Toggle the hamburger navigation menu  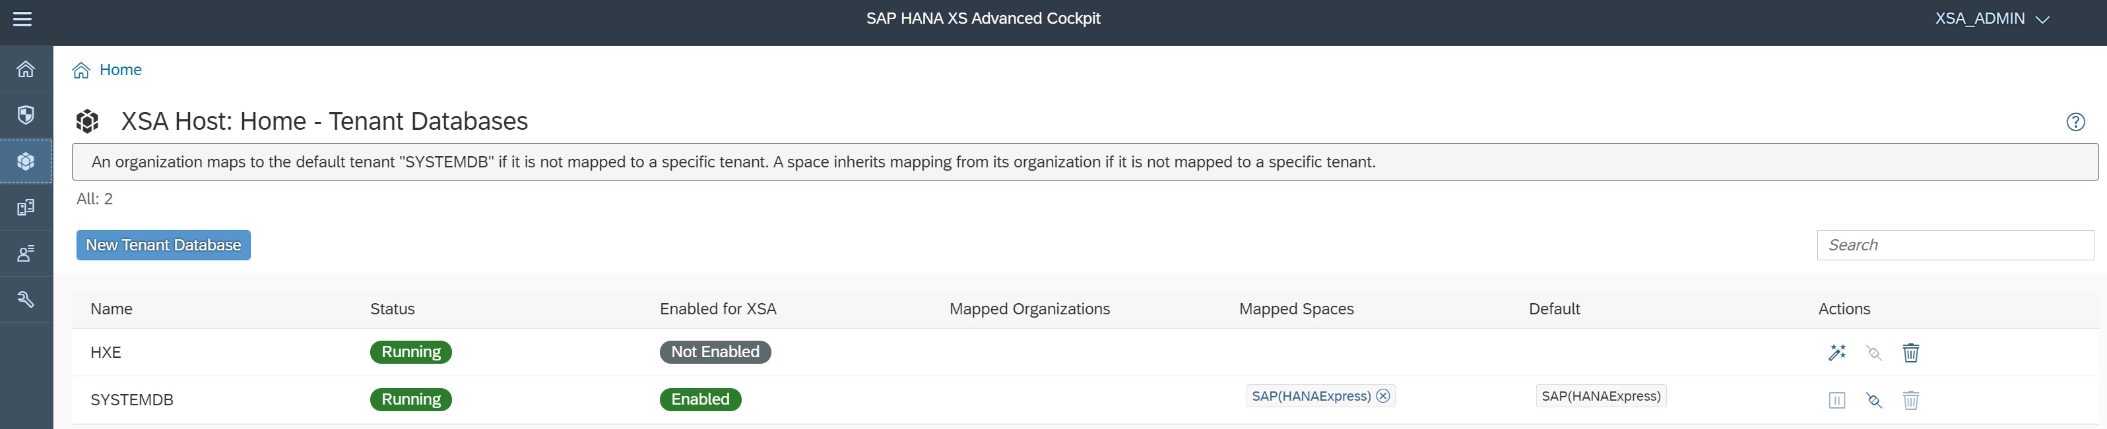click(x=23, y=19)
